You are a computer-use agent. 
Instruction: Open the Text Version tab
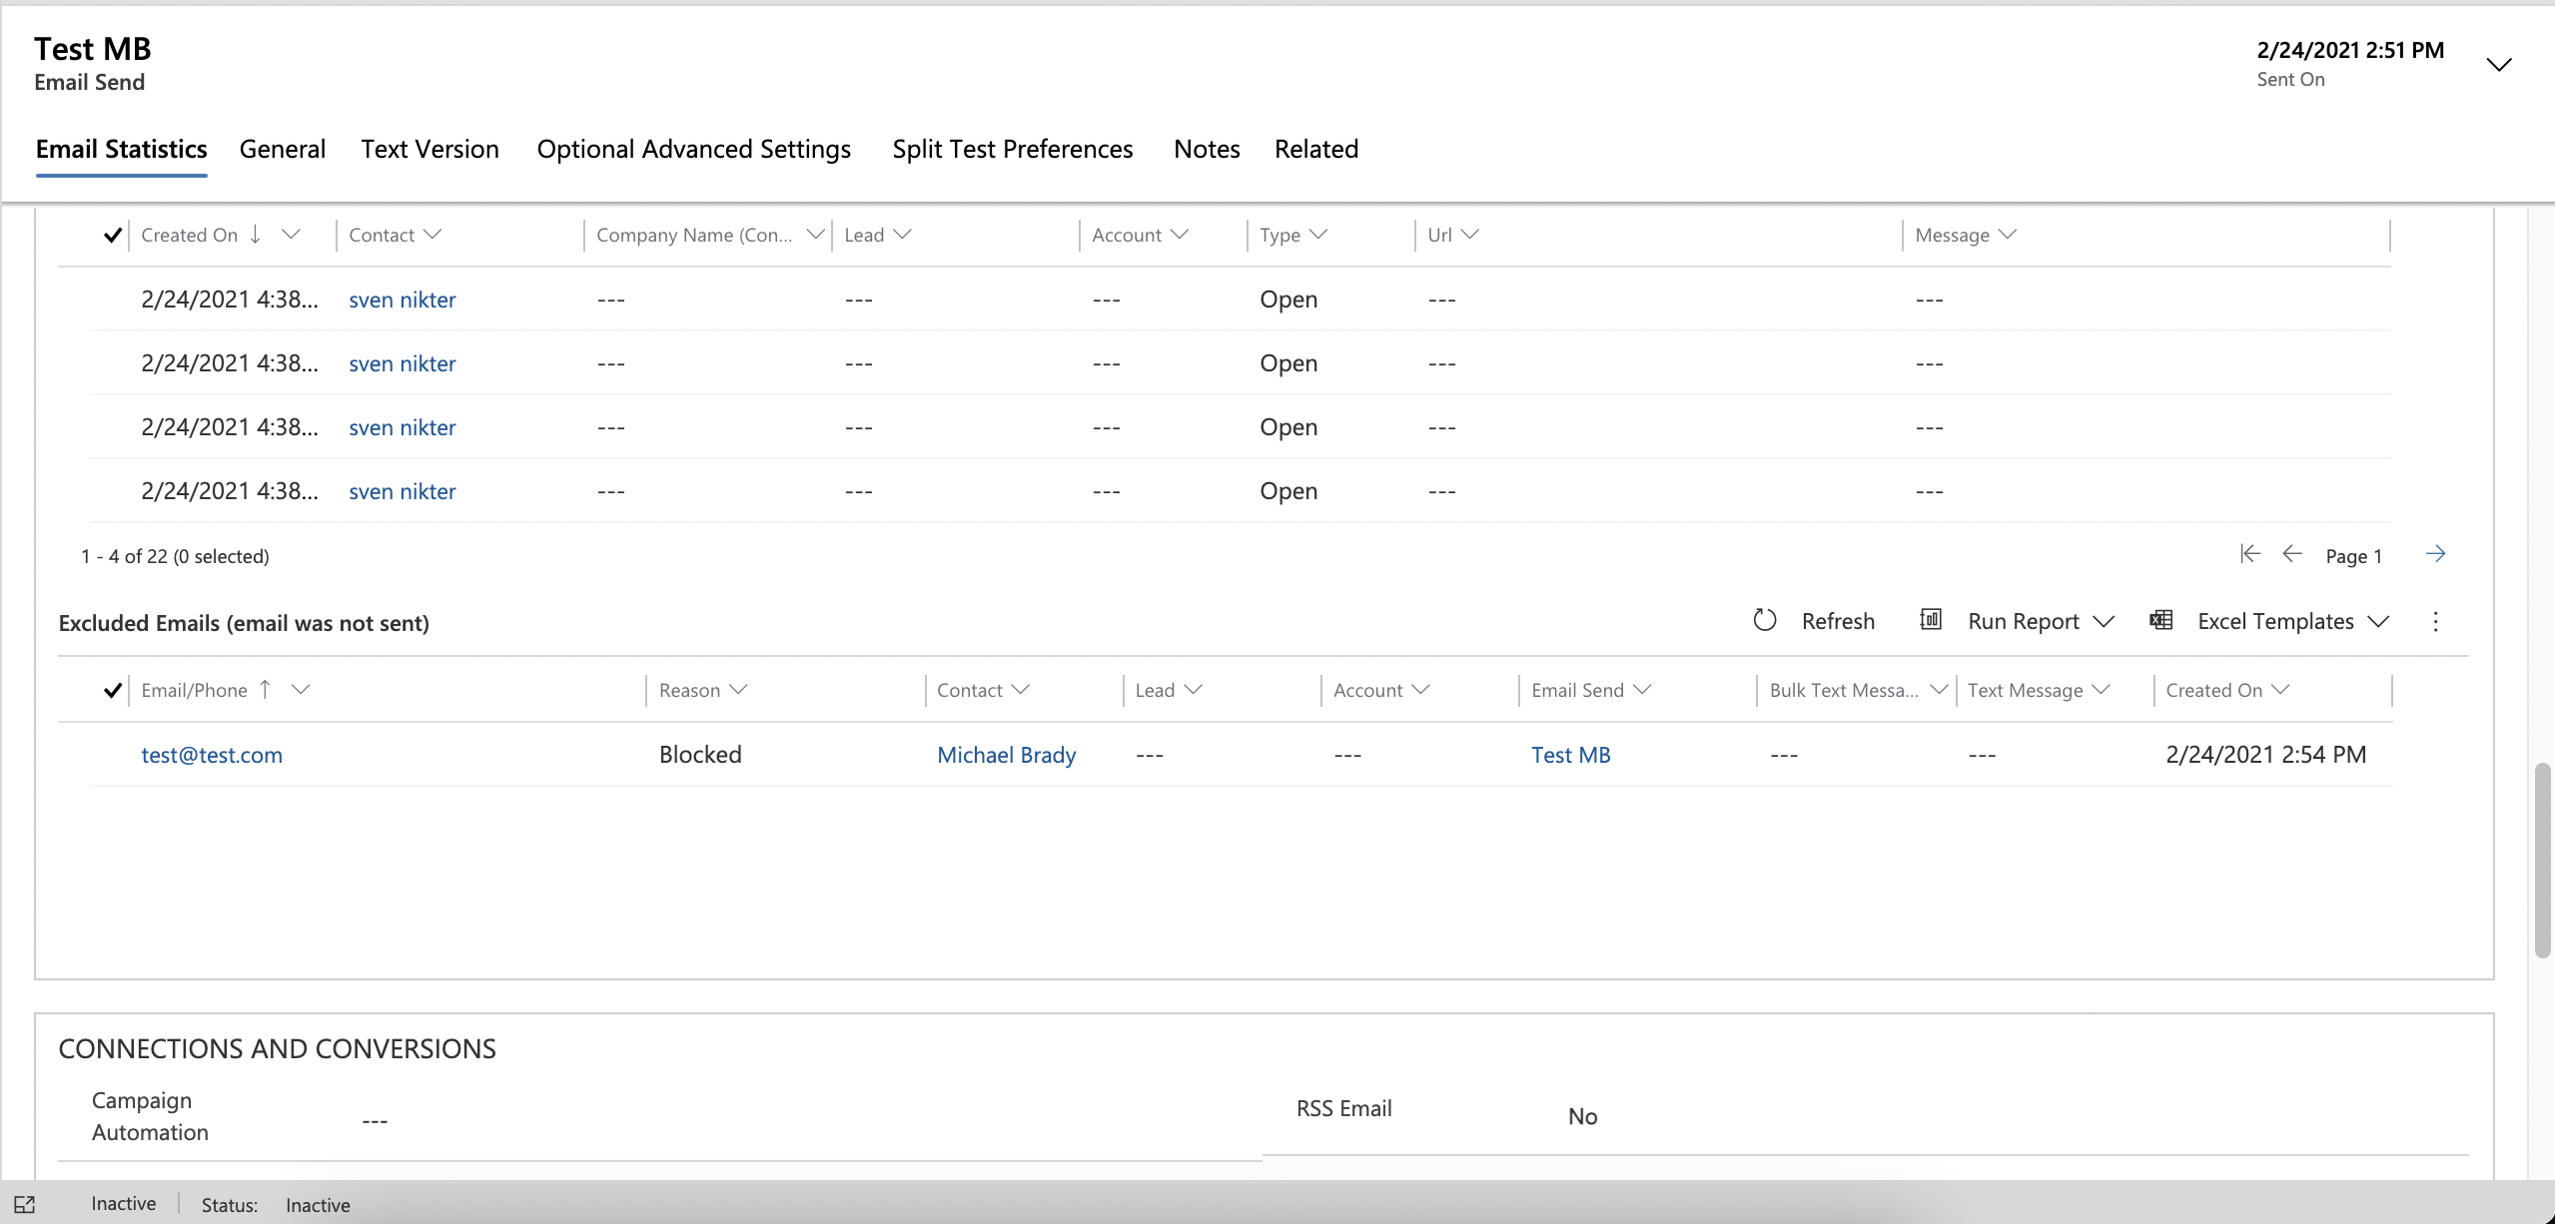pyautogui.click(x=430, y=149)
